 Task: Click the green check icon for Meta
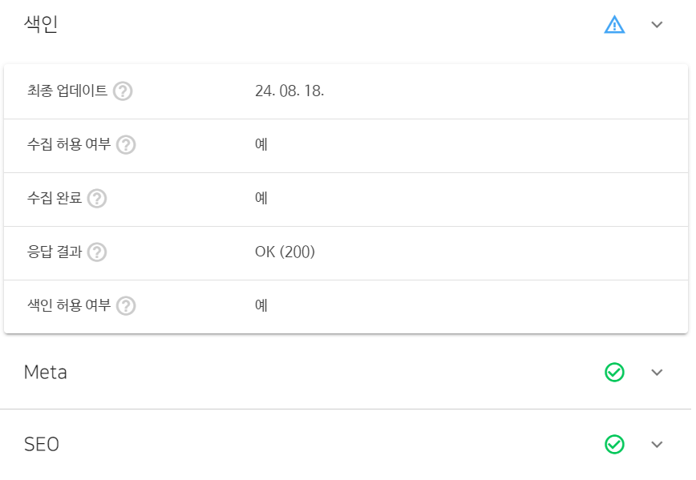pos(614,373)
